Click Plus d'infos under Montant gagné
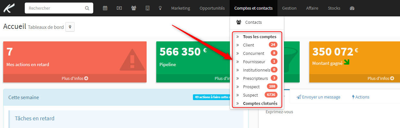Viewport: 400px width, 128px height. (x=381, y=78)
